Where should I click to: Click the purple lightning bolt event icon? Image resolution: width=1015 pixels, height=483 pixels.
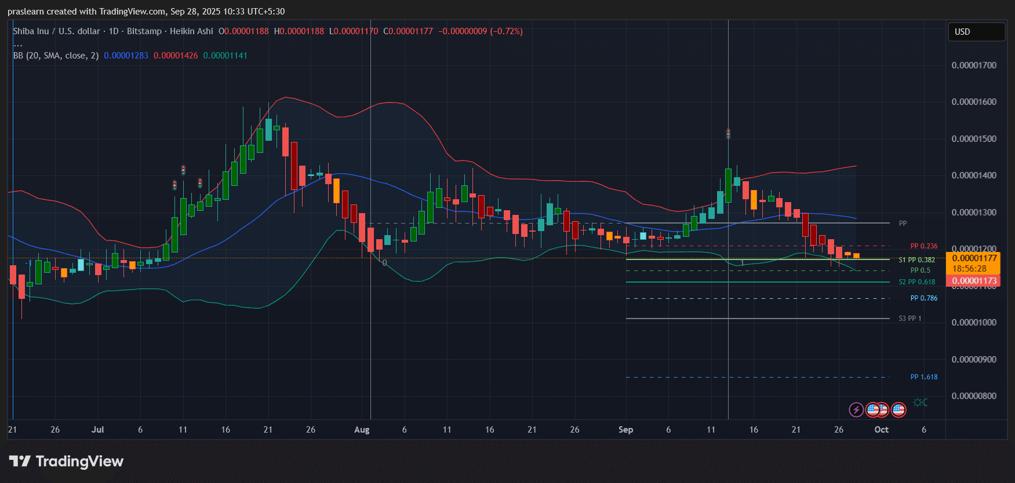pyautogui.click(x=856, y=410)
